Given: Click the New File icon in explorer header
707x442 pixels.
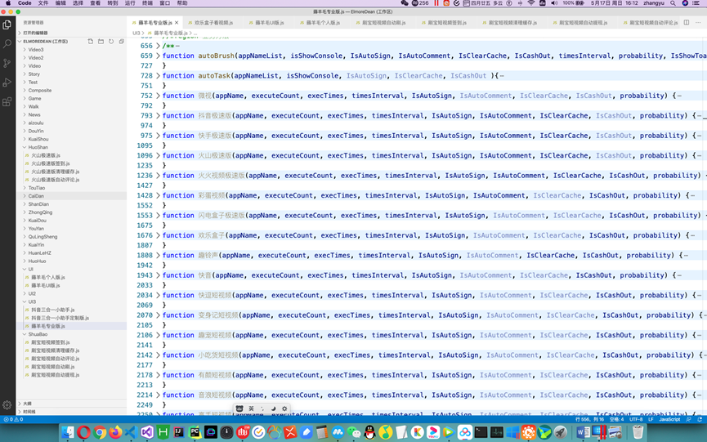Looking at the screenshot, I should point(90,42).
